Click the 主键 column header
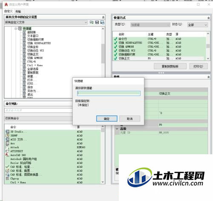This screenshot has width=213, height=201. [150, 34]
